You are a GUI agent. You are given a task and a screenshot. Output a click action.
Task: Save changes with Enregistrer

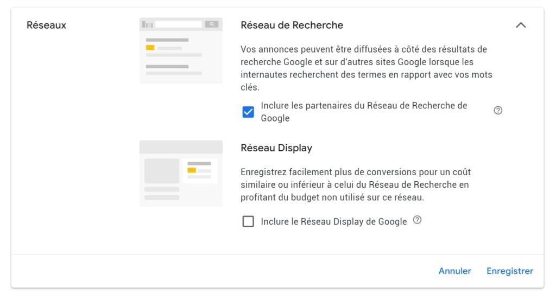[510, 271]
